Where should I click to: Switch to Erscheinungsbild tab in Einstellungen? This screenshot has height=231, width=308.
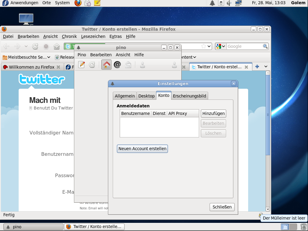pyautogui.click(x=189, y=96)
